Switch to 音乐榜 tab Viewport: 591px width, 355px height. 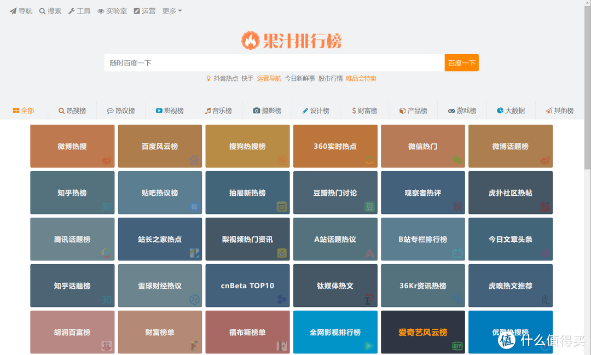point(218,110)
